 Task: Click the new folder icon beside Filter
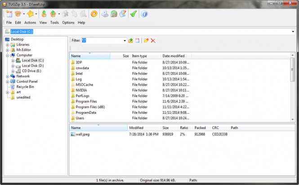(146, 41)
